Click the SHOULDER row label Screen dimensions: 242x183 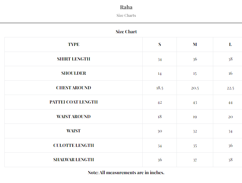click(x=74, y=73)
